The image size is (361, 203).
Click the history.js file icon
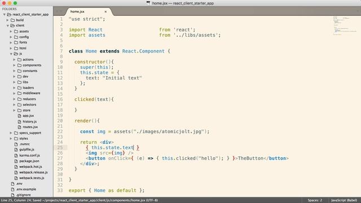(x=19, y=122)
